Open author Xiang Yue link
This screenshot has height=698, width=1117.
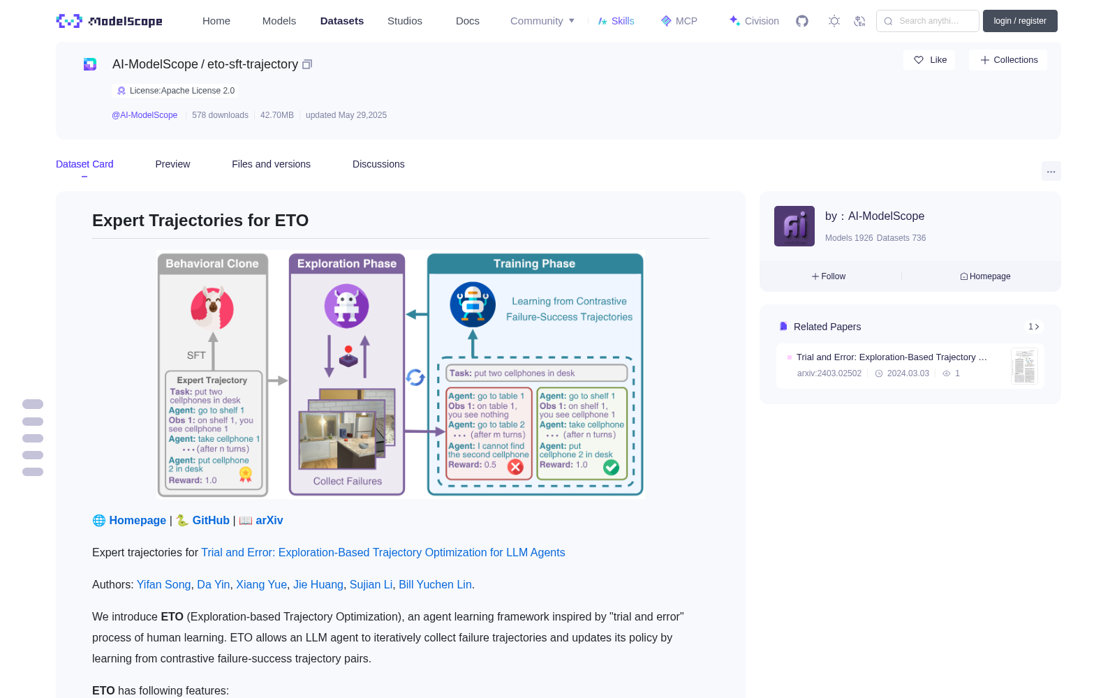[261, 584]
